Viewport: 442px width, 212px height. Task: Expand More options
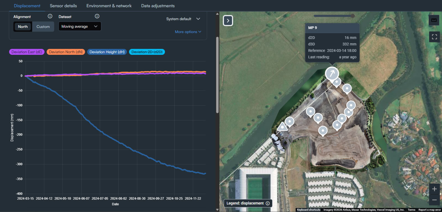188,32
